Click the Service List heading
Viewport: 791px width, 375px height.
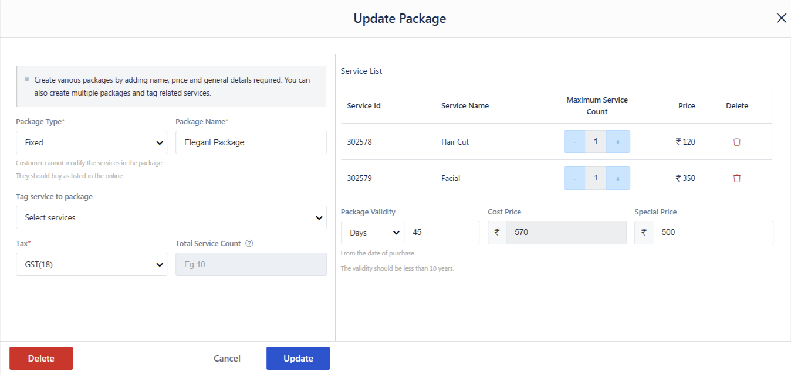click(x=361, y=71)
